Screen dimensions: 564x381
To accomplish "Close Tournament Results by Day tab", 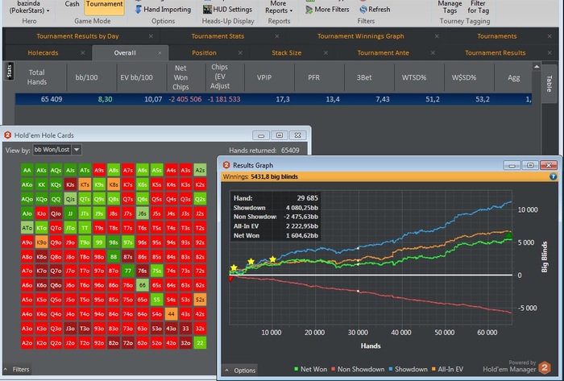I will [x=151, y=36].
